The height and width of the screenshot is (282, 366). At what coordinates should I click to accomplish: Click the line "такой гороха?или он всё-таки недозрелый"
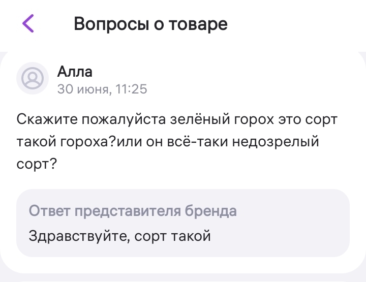[168, 142]
